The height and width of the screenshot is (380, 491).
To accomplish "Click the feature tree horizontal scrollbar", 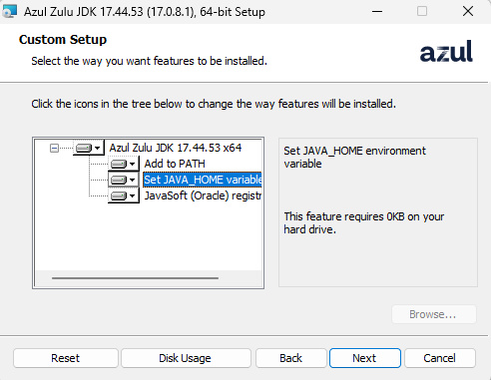I will tap(135, 278).
